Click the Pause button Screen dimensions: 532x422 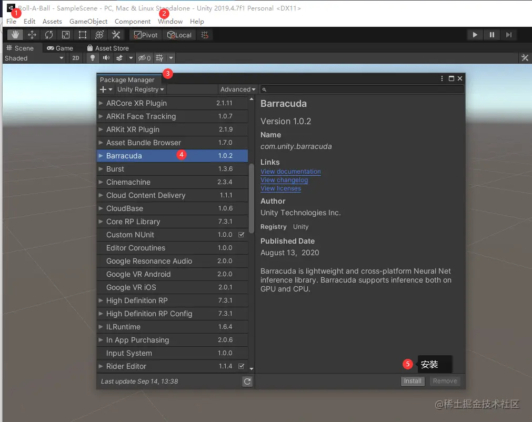point(491,35)
